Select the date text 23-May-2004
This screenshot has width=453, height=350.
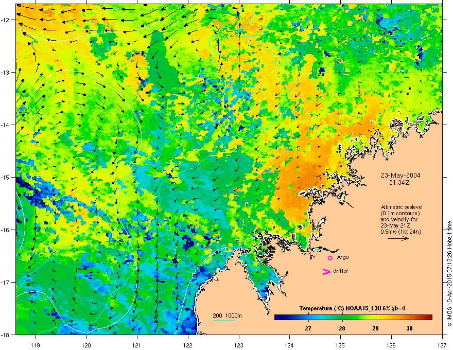click(400, 176)
